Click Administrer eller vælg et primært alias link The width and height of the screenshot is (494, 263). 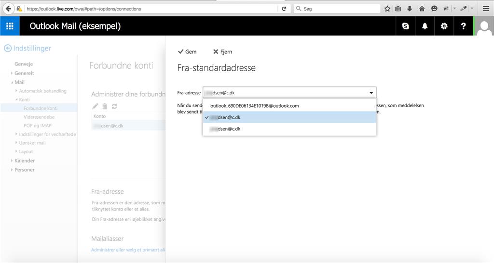(x=128, y=250)
